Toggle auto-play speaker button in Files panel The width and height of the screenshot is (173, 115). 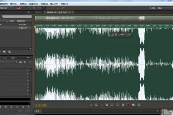[x=10, y=52]
